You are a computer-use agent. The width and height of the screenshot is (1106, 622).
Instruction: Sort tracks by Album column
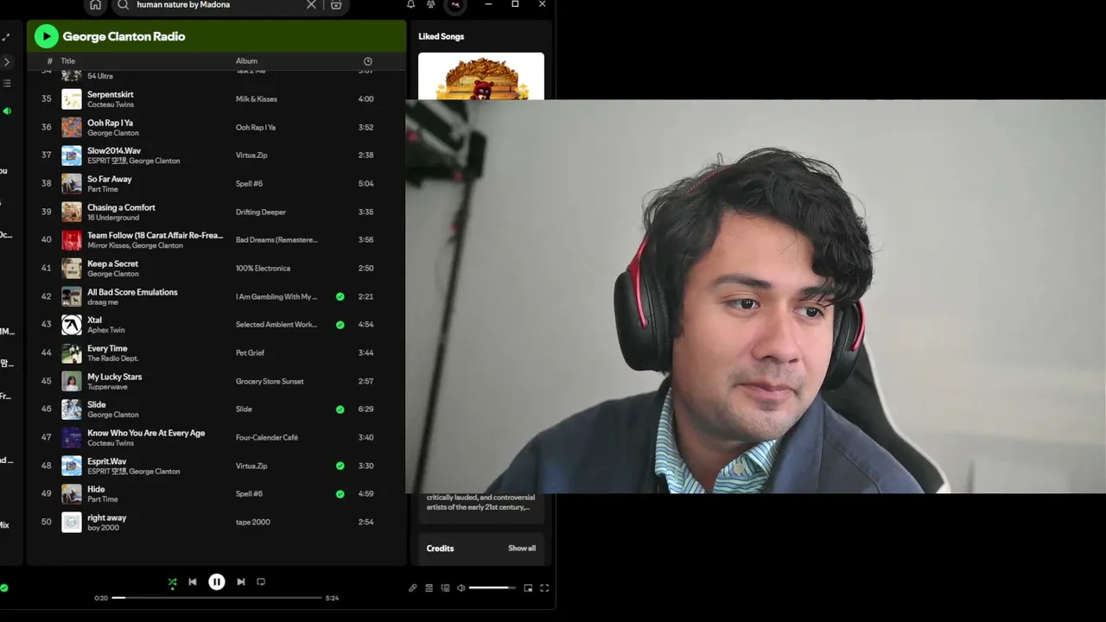pyautogui.click(x=246, y=61)
